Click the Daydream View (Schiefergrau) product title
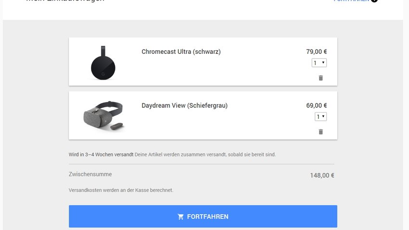 point(184,105)
